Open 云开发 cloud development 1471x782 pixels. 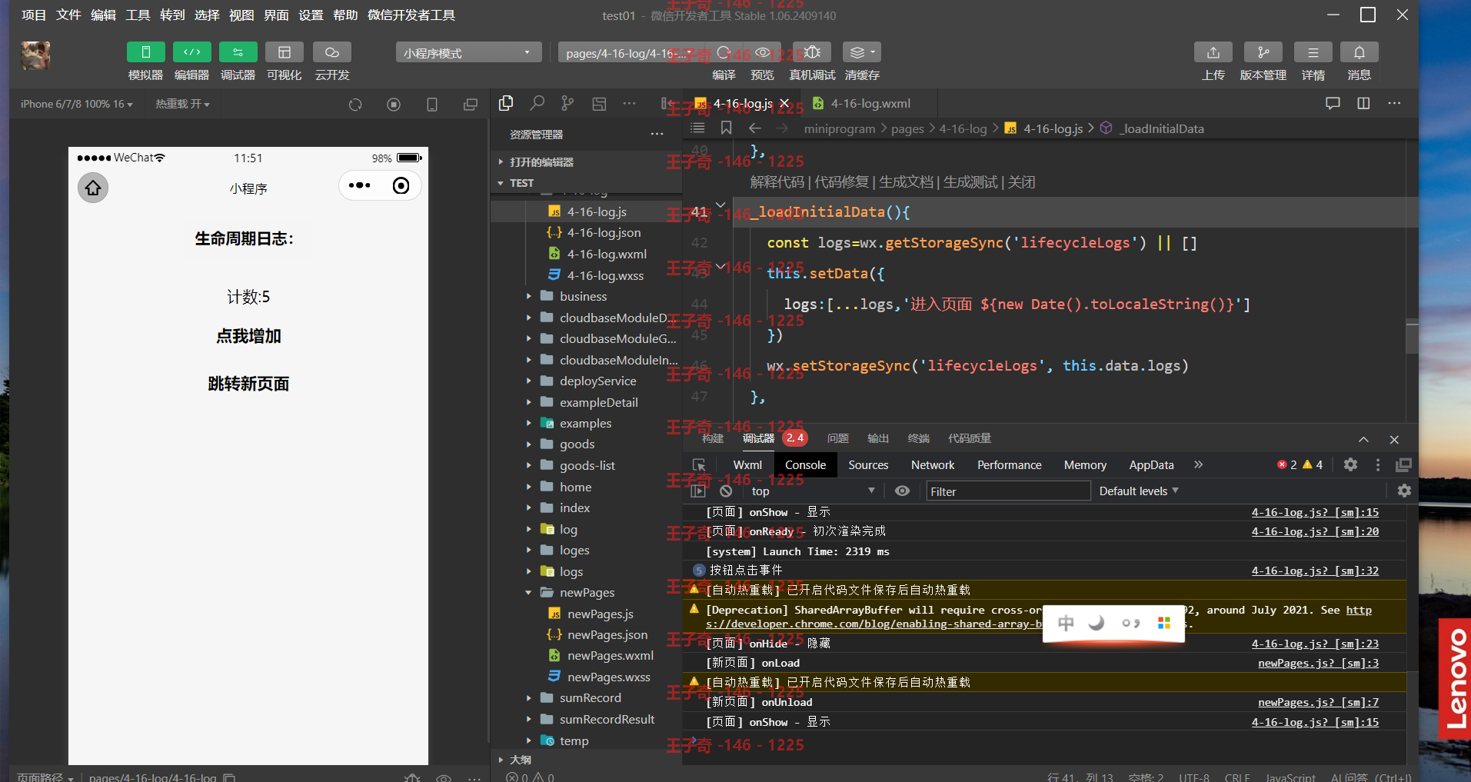(332, 52)
